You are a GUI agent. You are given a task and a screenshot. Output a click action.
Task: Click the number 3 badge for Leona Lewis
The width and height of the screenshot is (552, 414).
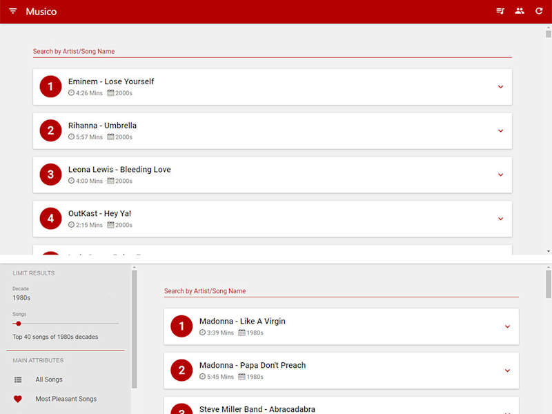[50, 175]
